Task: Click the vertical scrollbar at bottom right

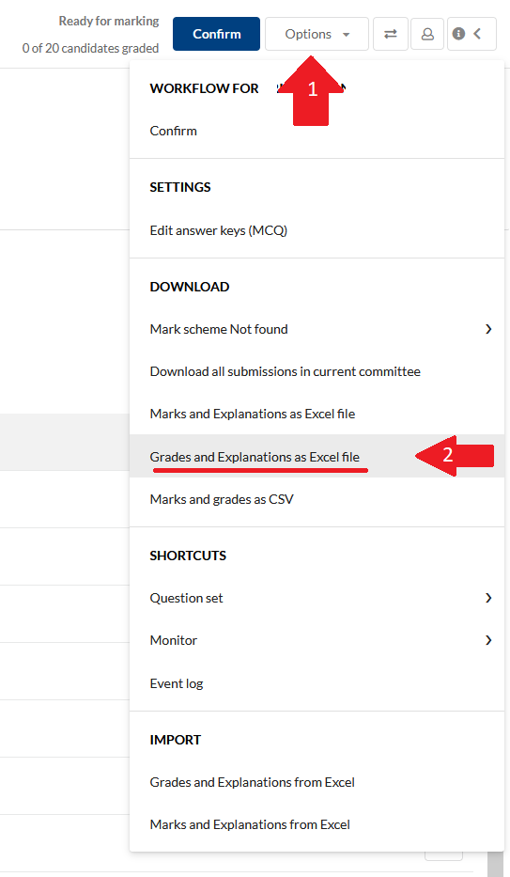Action: (496, 864)
